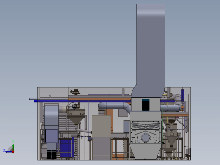Select the lighter cap section atop the stack
Screen dimensions: 220x165
tap(151, 11)
